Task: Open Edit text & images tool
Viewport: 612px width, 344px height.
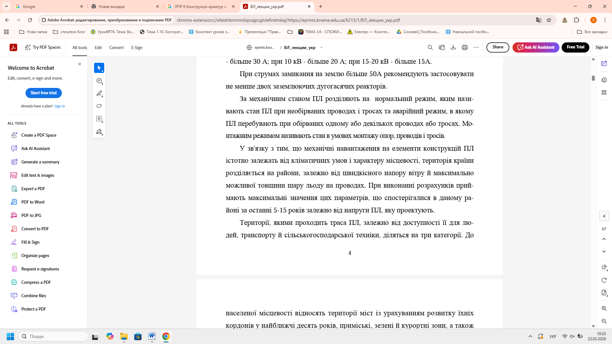Action: pos(38,175)
